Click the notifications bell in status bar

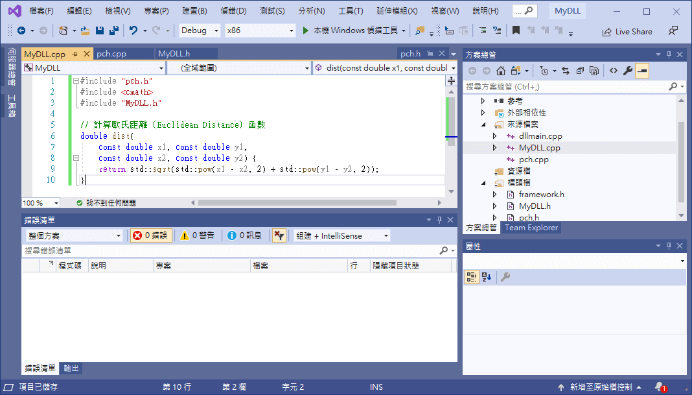[660, 387]
